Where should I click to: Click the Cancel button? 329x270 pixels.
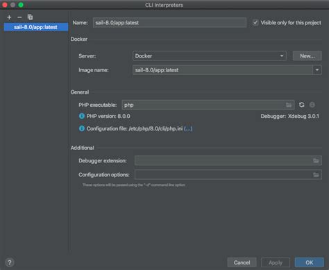click(242, 262)
